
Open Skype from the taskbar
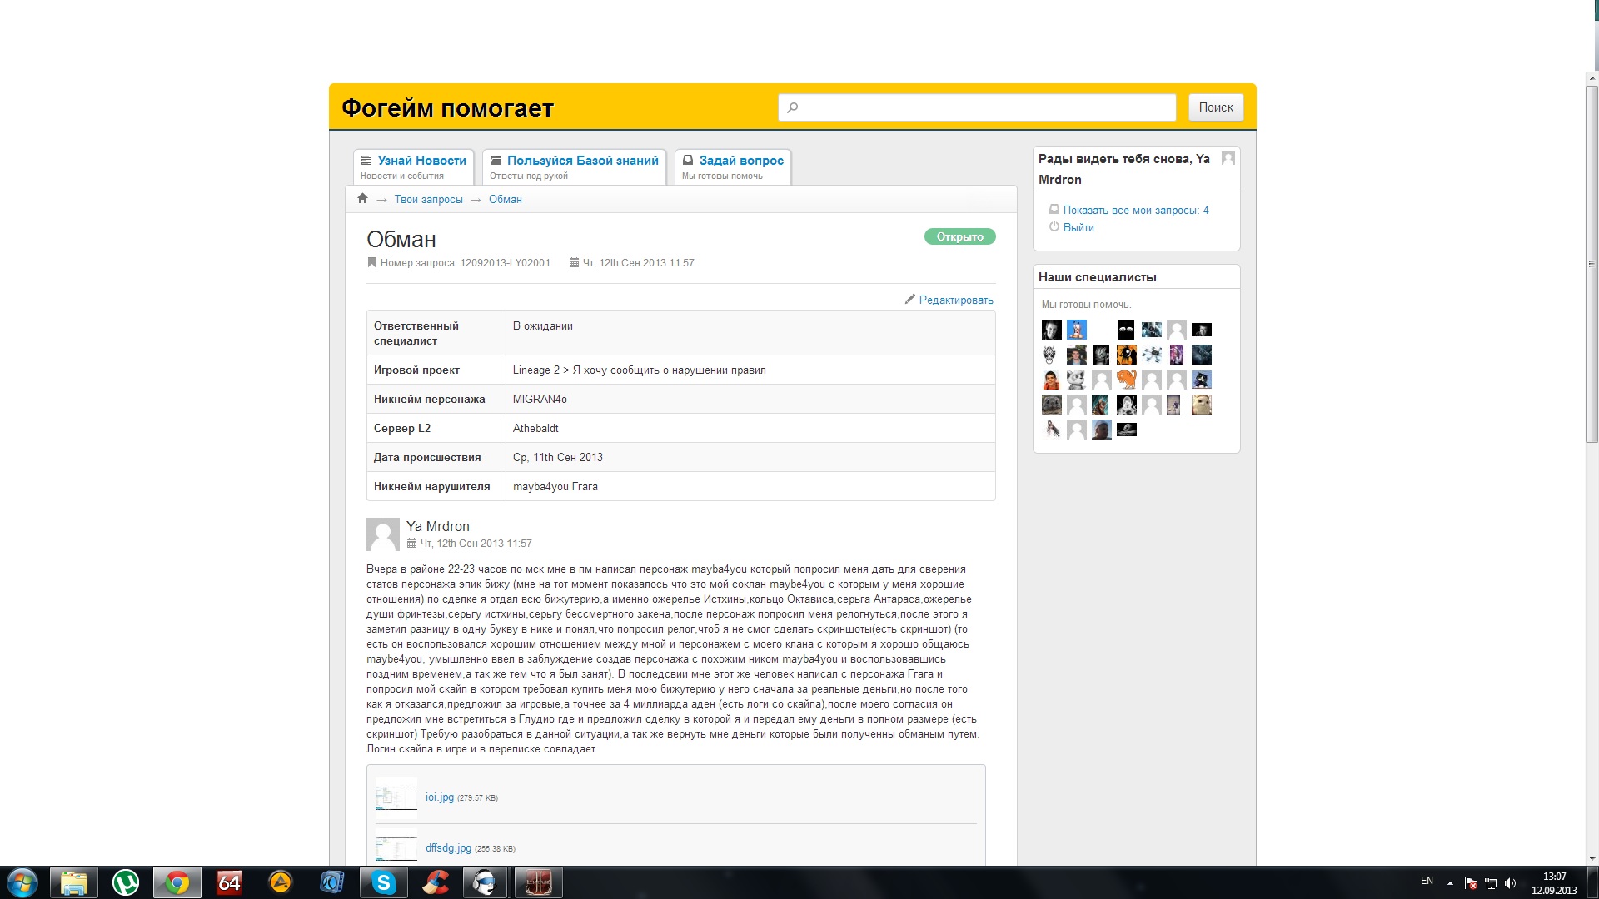click(x=383, y=882)
